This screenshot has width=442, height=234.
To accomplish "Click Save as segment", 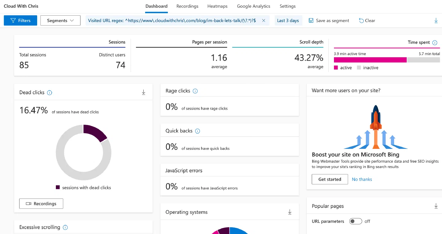I will click(x=329, y=21).
